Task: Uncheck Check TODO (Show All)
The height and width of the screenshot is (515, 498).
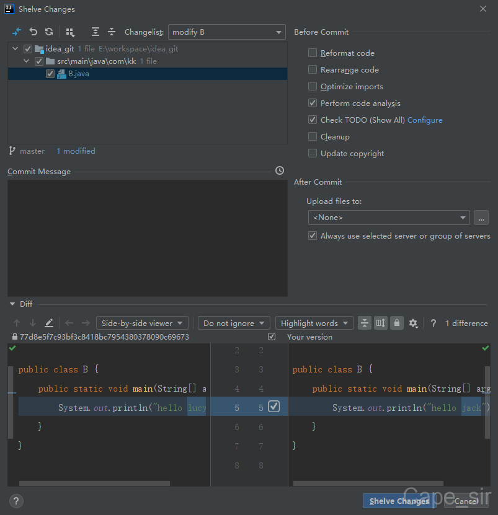Action: click(x=313, y=120)
